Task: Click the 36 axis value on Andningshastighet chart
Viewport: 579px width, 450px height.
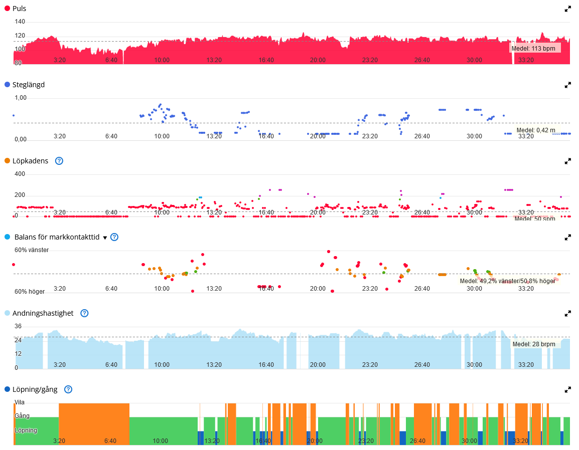Action: coord(18,326)
